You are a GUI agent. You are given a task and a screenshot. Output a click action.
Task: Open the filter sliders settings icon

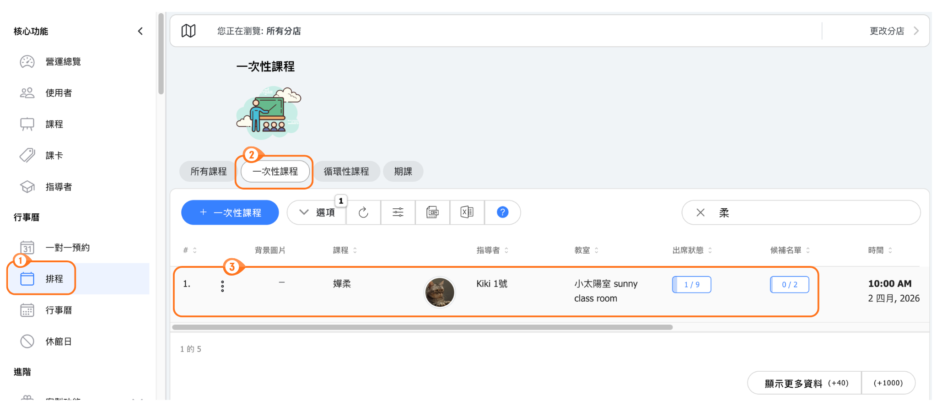click(398, 212)
